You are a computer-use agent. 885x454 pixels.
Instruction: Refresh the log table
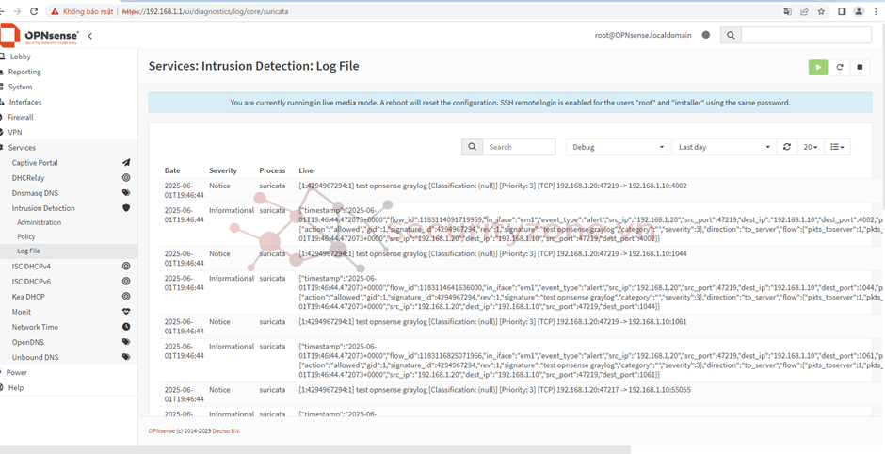coord(787,147)
